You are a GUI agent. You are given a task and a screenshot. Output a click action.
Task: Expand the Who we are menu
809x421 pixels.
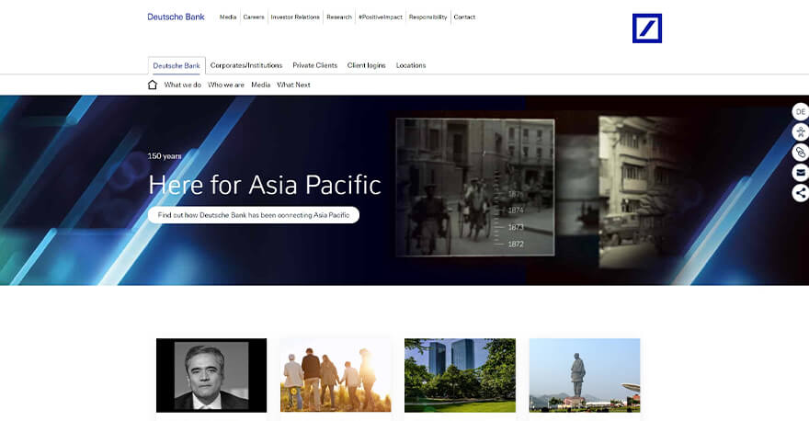[226, 85]
